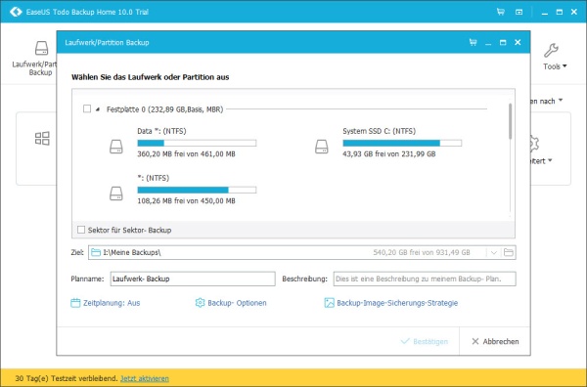Click the Abbrechen button
Viewport: 587px width, 387px height.
(495, 341)
